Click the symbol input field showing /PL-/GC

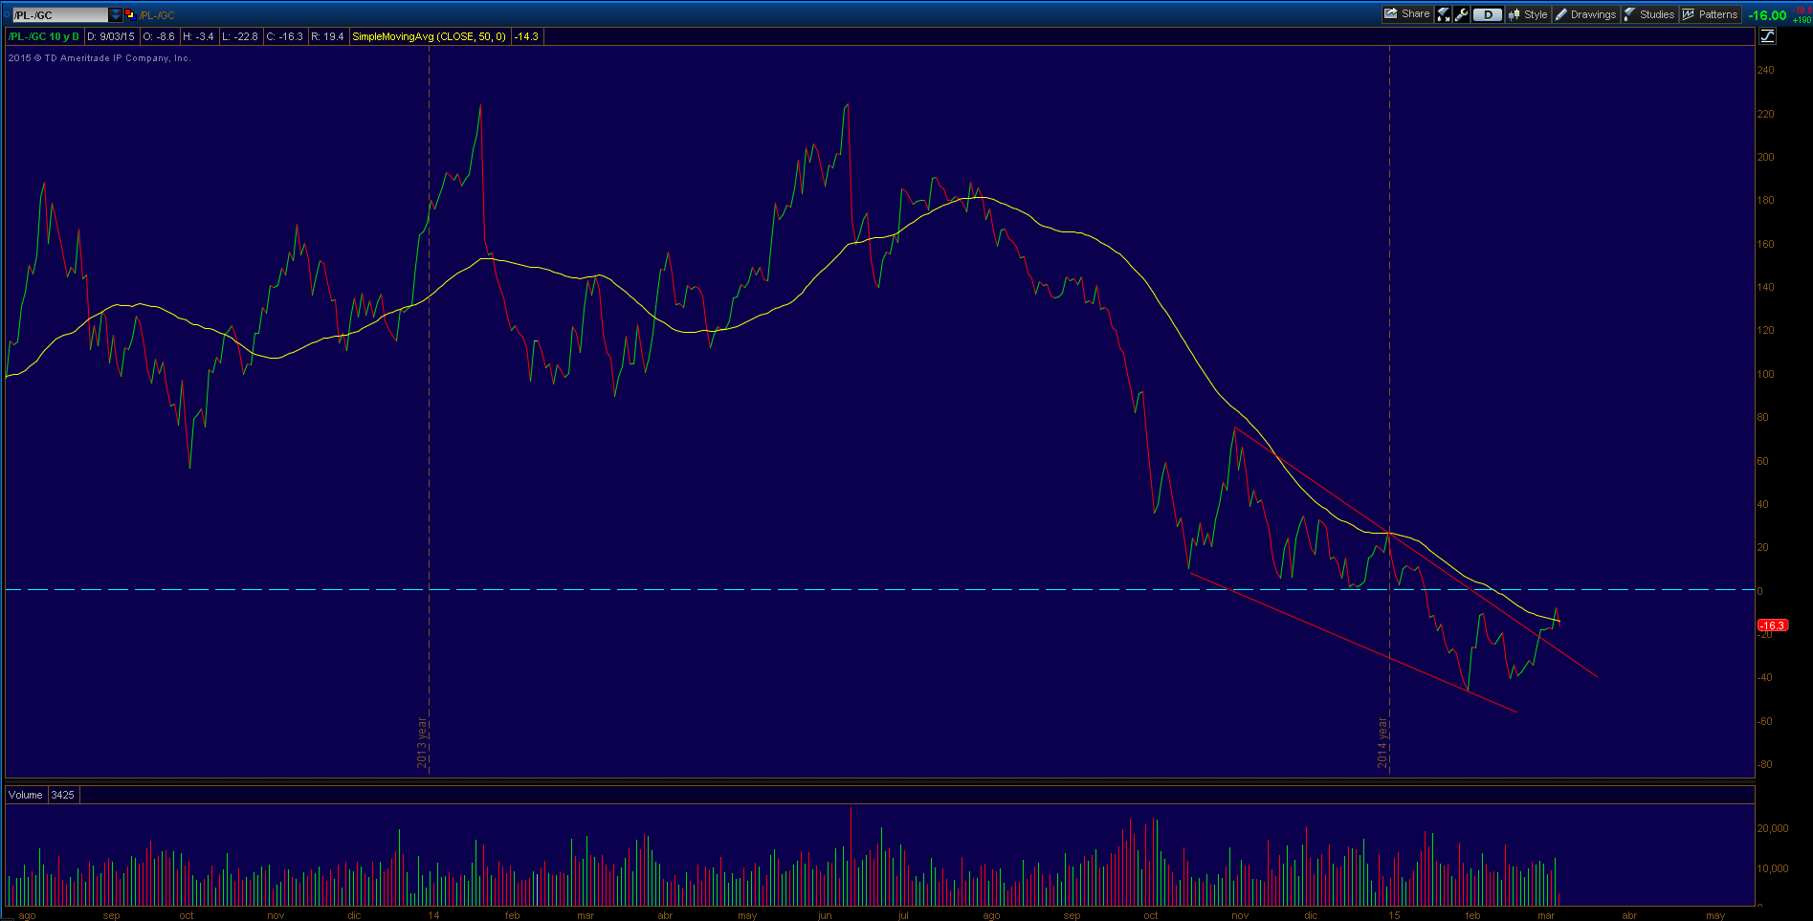pyautogui.click(x=59, y=14)
